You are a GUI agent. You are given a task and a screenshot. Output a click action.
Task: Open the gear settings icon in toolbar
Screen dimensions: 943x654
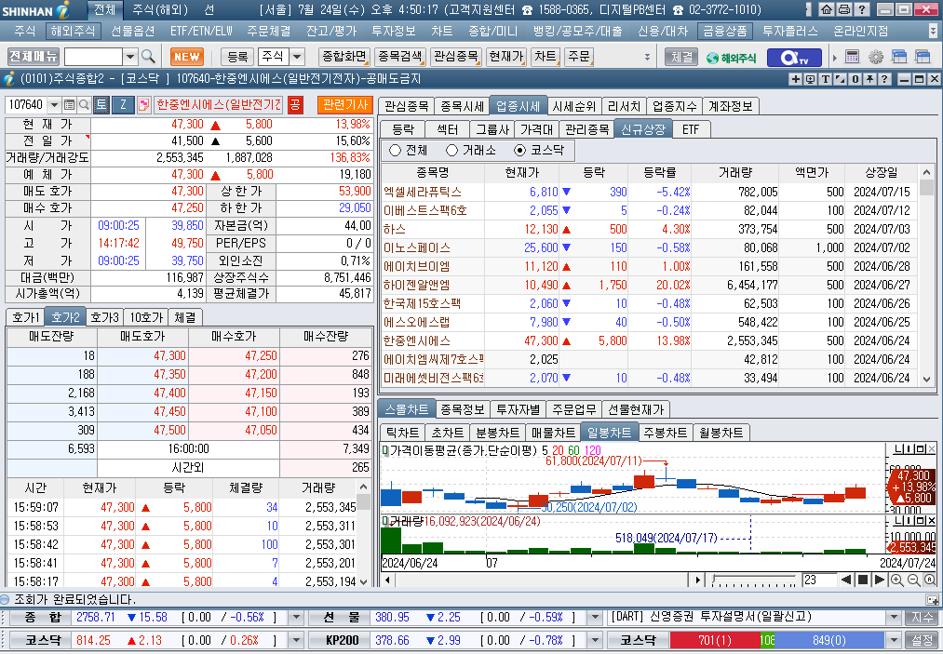876,57
